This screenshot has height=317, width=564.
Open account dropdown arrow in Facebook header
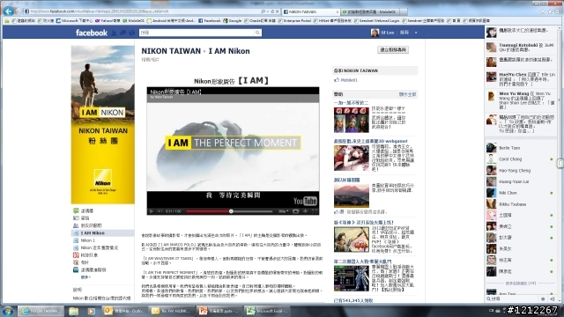416,33
